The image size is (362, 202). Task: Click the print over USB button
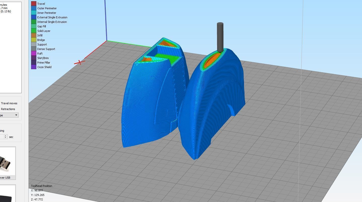[8, 163]
